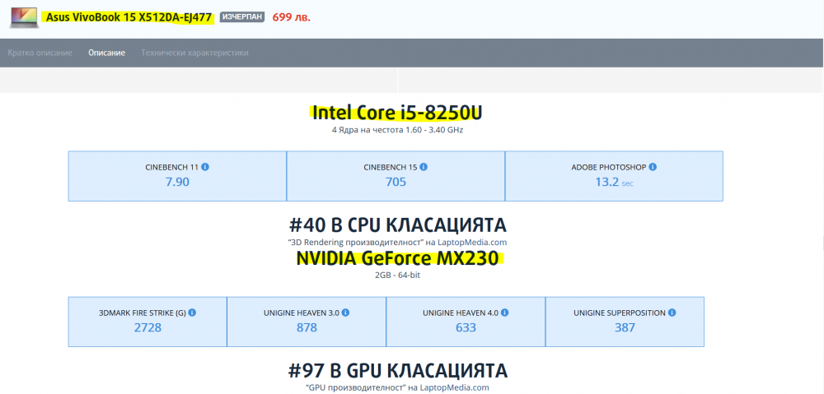824x394 pixels.
Task: Open the Asus VivoBook 15 X512DA-EJ477 title
Action: [x=129, y=17]
